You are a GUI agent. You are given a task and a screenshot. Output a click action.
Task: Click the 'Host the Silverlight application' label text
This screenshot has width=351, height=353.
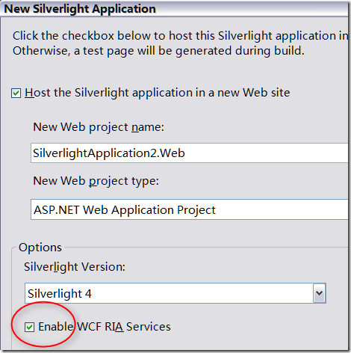[x=157, y=93]
